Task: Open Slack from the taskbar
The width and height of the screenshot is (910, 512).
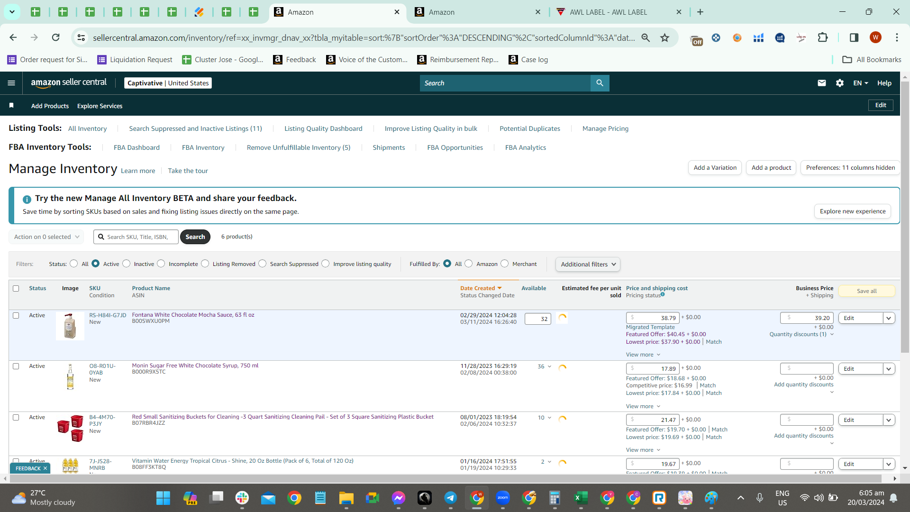Action: [242, 498]
